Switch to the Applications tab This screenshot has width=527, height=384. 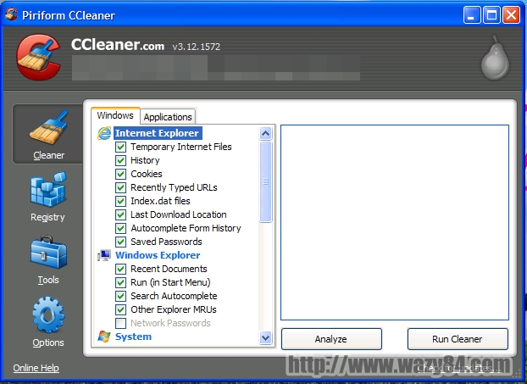(168, 117)
